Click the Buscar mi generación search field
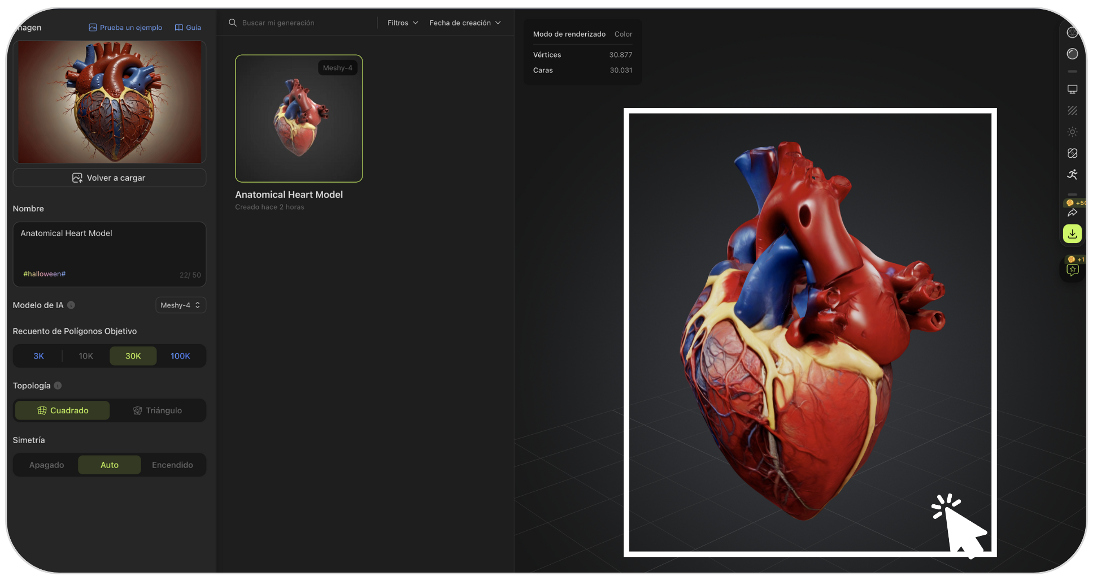Image resolution: width=1097 pixels, height=580 pixels. click(x=301, y=23)
